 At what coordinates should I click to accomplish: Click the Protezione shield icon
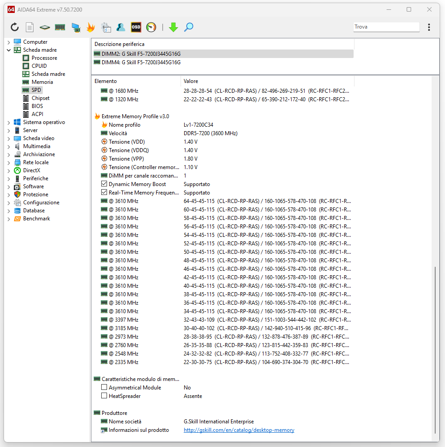pos(17,195)
